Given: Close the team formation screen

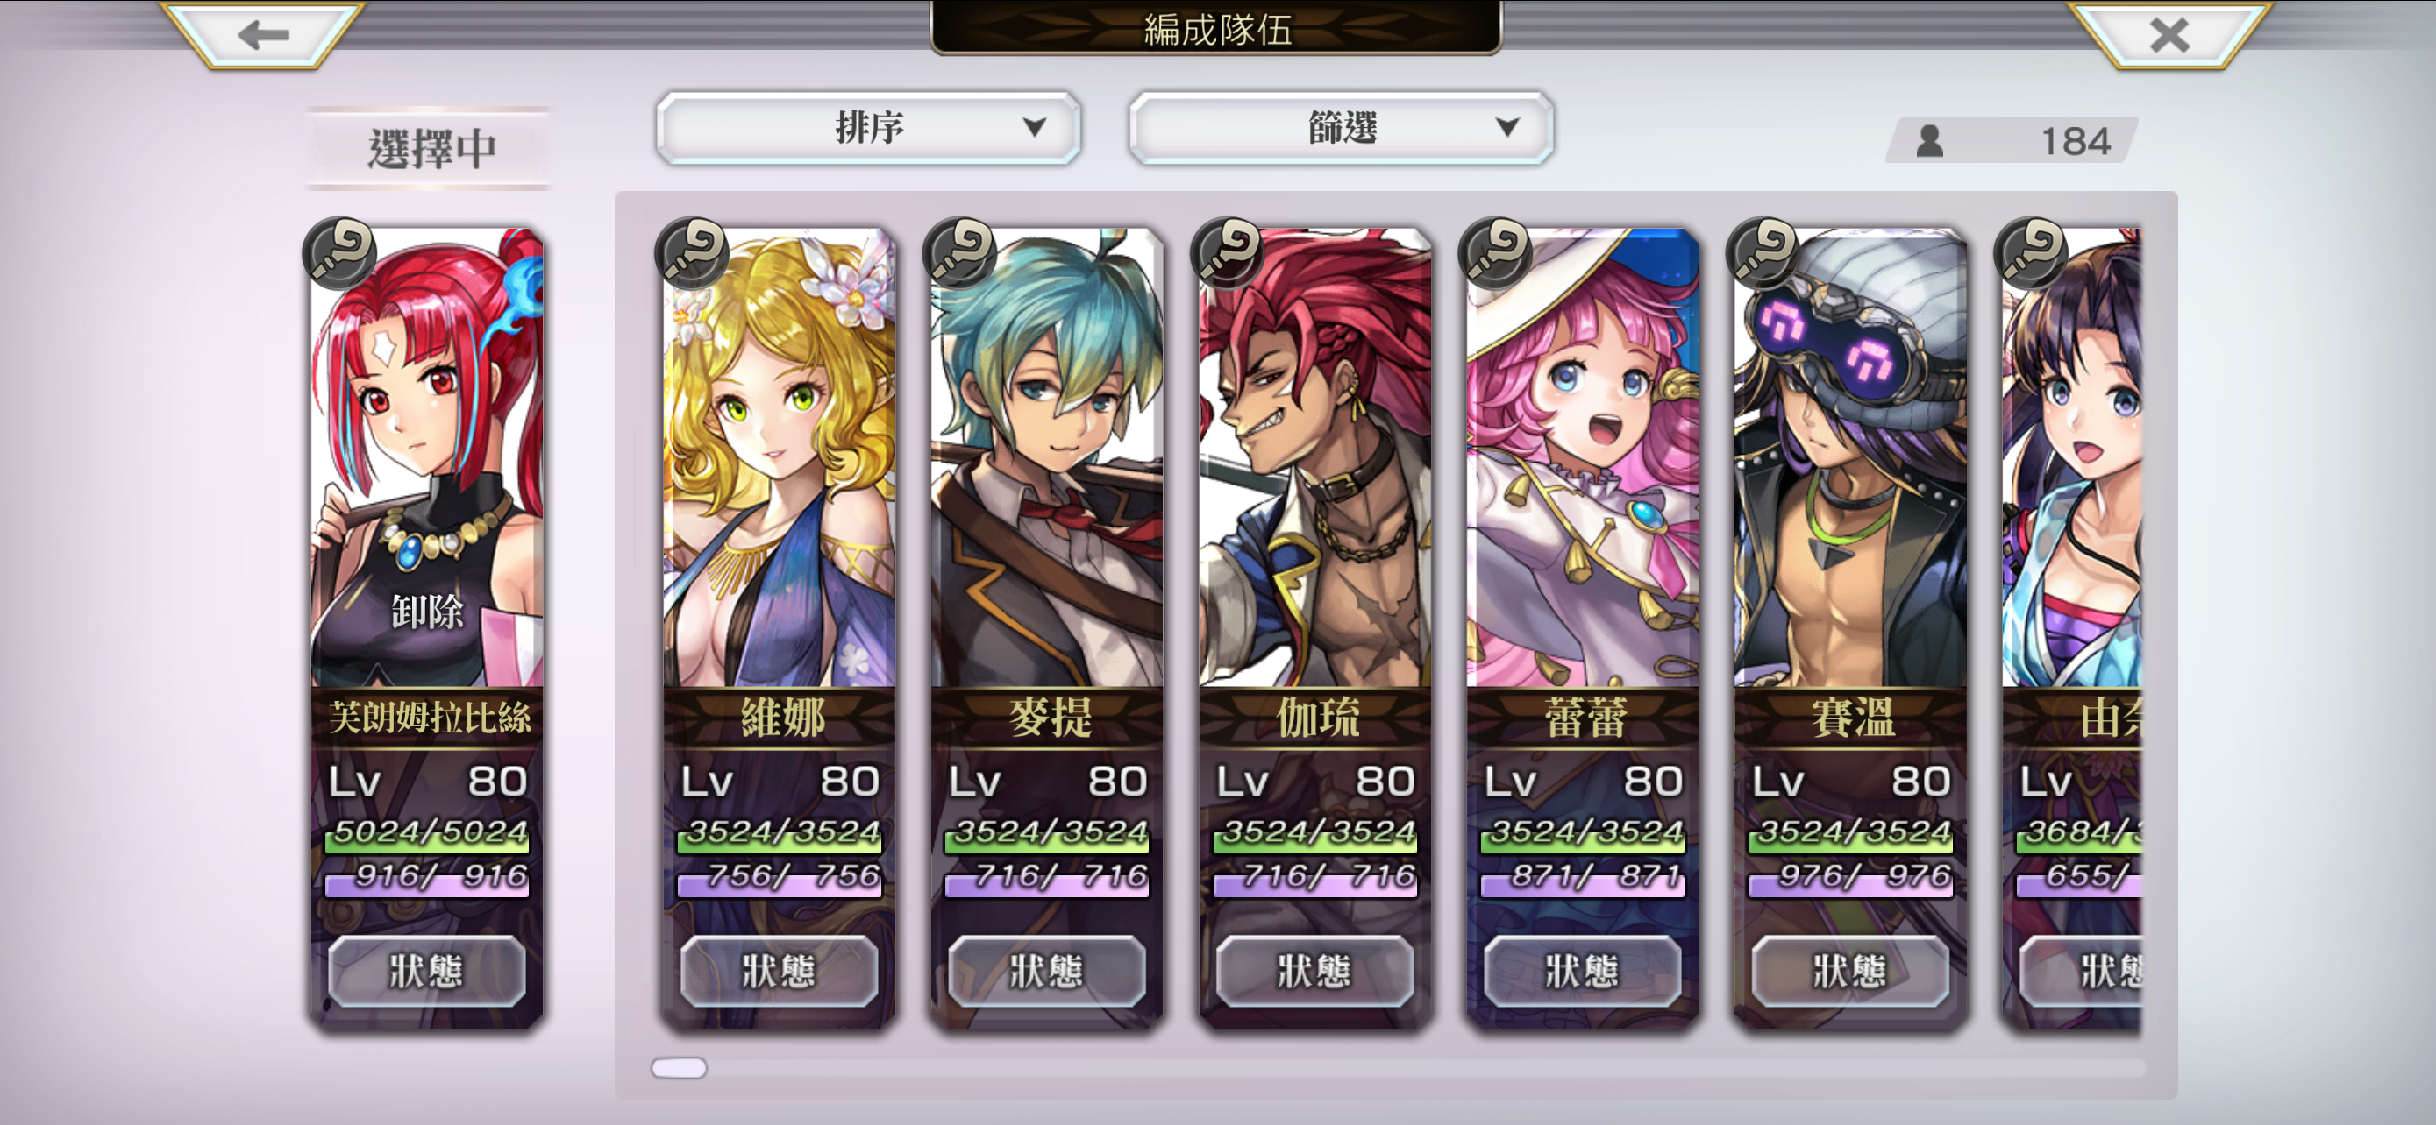Looking at the screenshot, I should click(x=2169, y=35).
